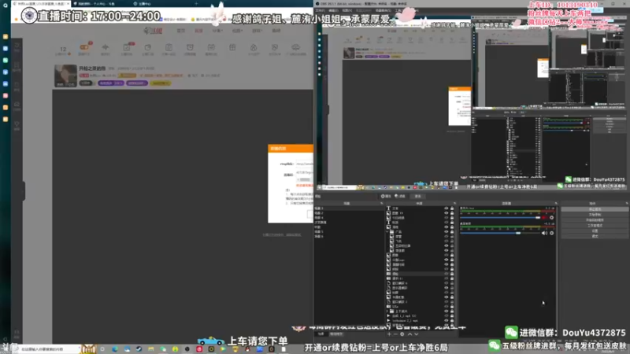The image size is (630, 354).
Task: Open QQ penguin icon on the taskbar
Action: (x=247, y=349)
